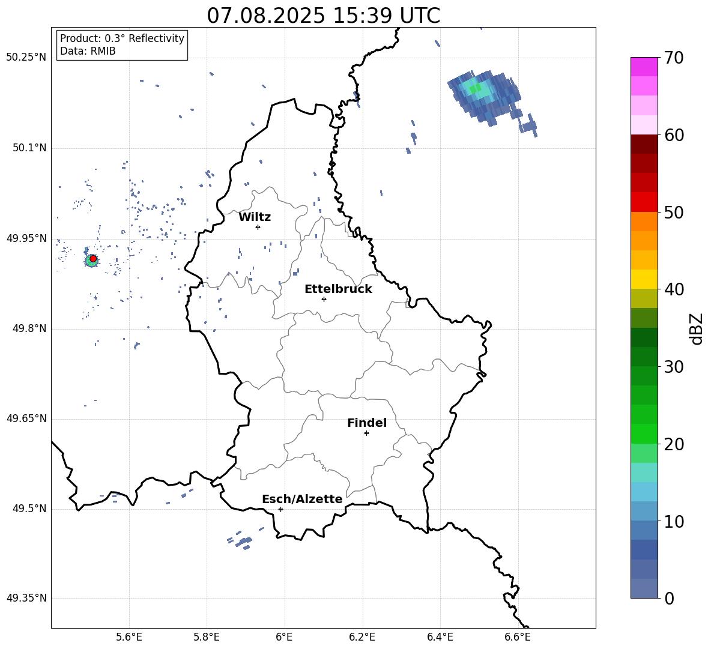Click the 50.25°N latitude label
Image resolution: width=711 pixels, height=649 pixels.
(x=26, y=58)
